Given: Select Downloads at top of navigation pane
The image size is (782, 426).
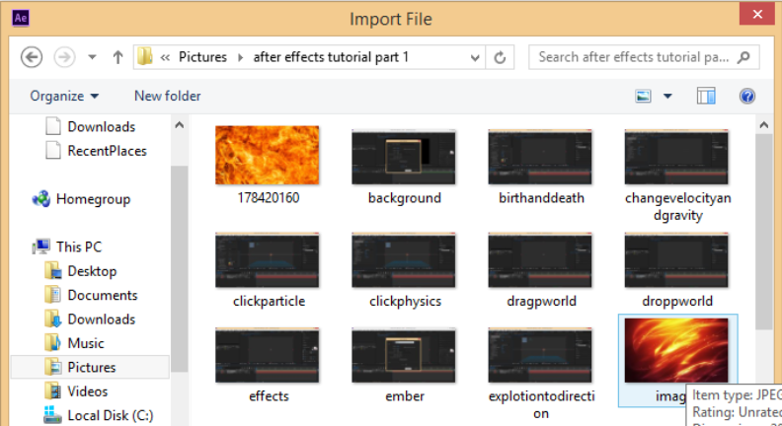Looking at the screenshot, I should (102, 126).
